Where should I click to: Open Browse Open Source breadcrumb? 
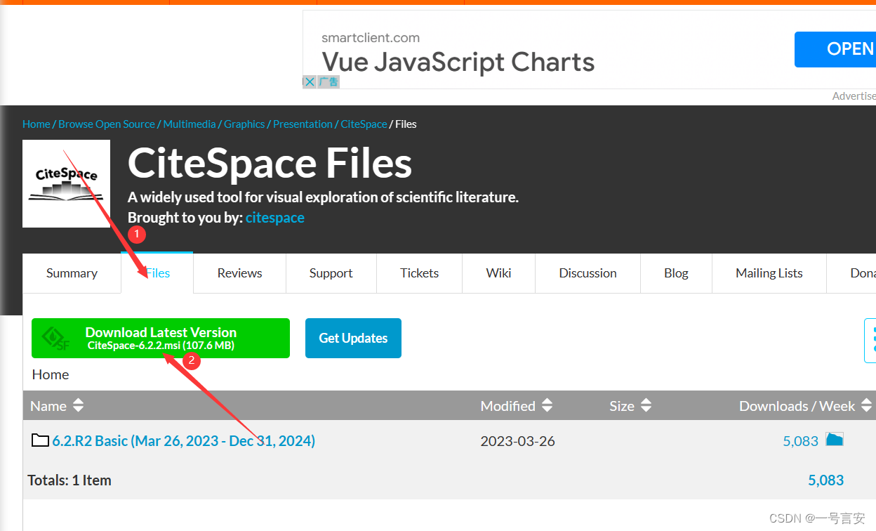click(107, 124)
